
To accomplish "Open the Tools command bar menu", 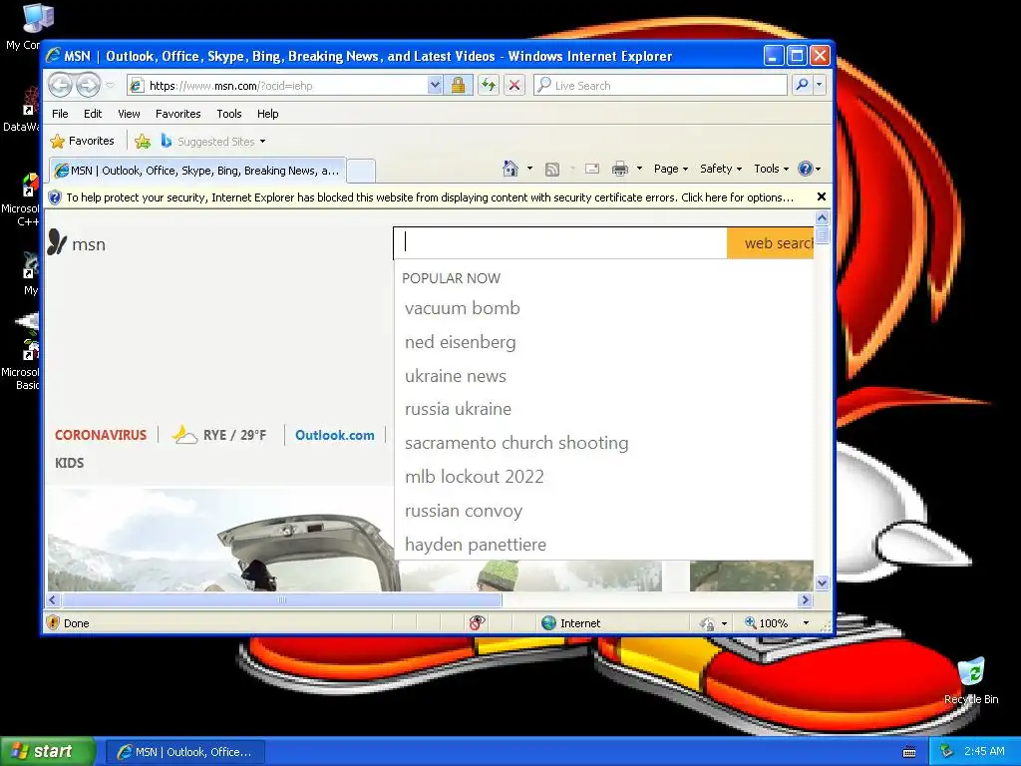I will (x=771, y=169).
